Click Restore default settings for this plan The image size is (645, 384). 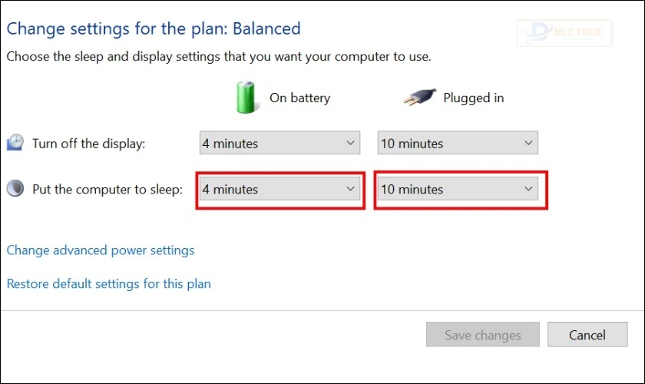click(x=108, y=284)
